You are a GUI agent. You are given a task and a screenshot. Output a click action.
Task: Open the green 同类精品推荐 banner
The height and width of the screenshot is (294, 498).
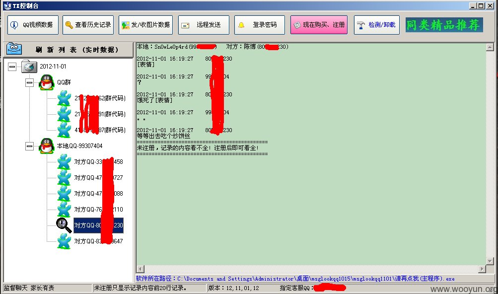click(444, 25)
